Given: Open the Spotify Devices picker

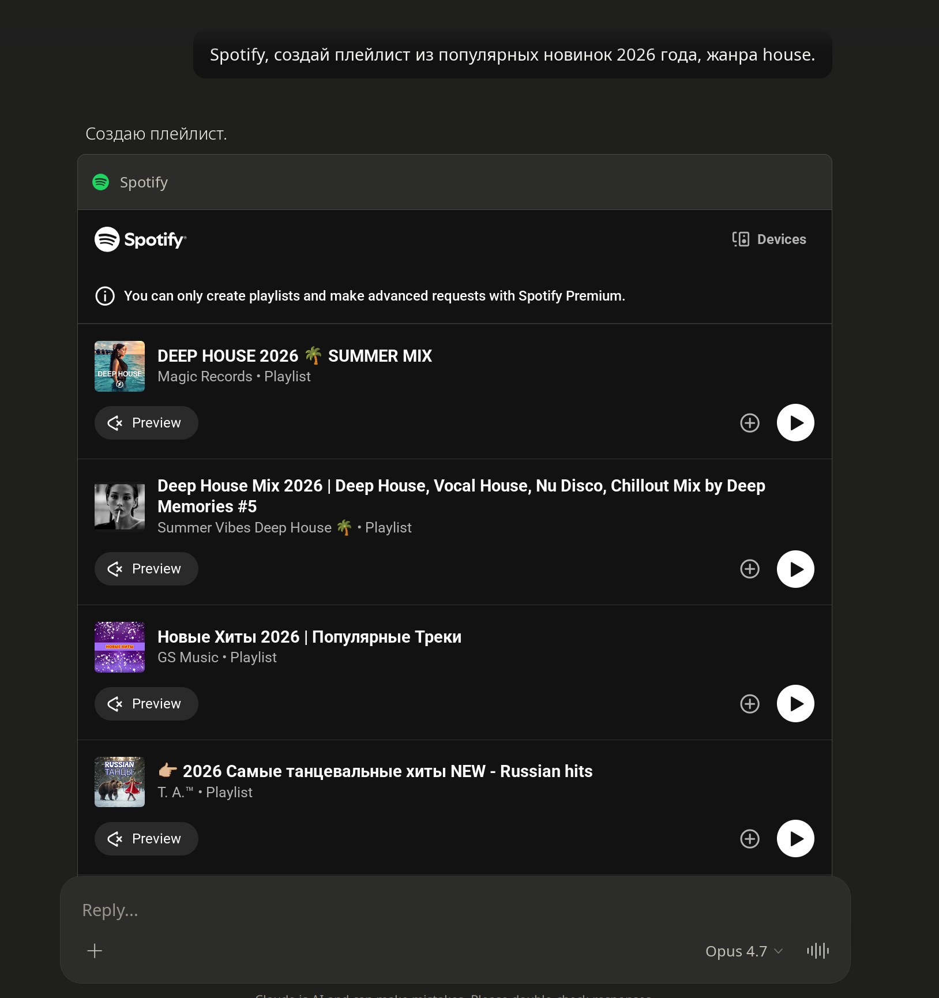Looking at the screenshot, I should point(769,239).
